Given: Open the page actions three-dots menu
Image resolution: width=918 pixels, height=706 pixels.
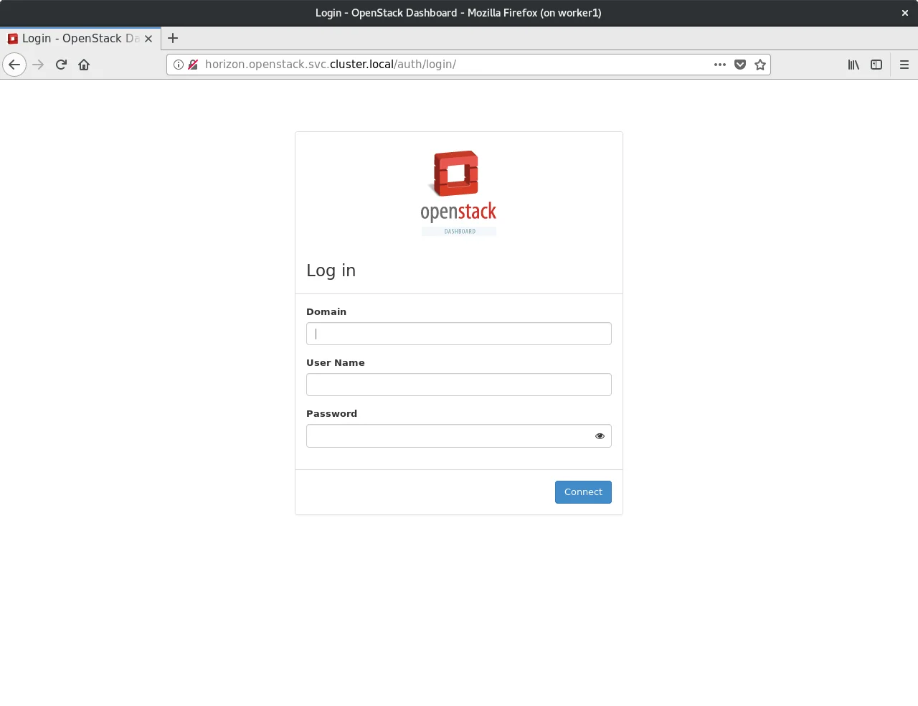Looking at the screenshot, I should coord(720,65).
